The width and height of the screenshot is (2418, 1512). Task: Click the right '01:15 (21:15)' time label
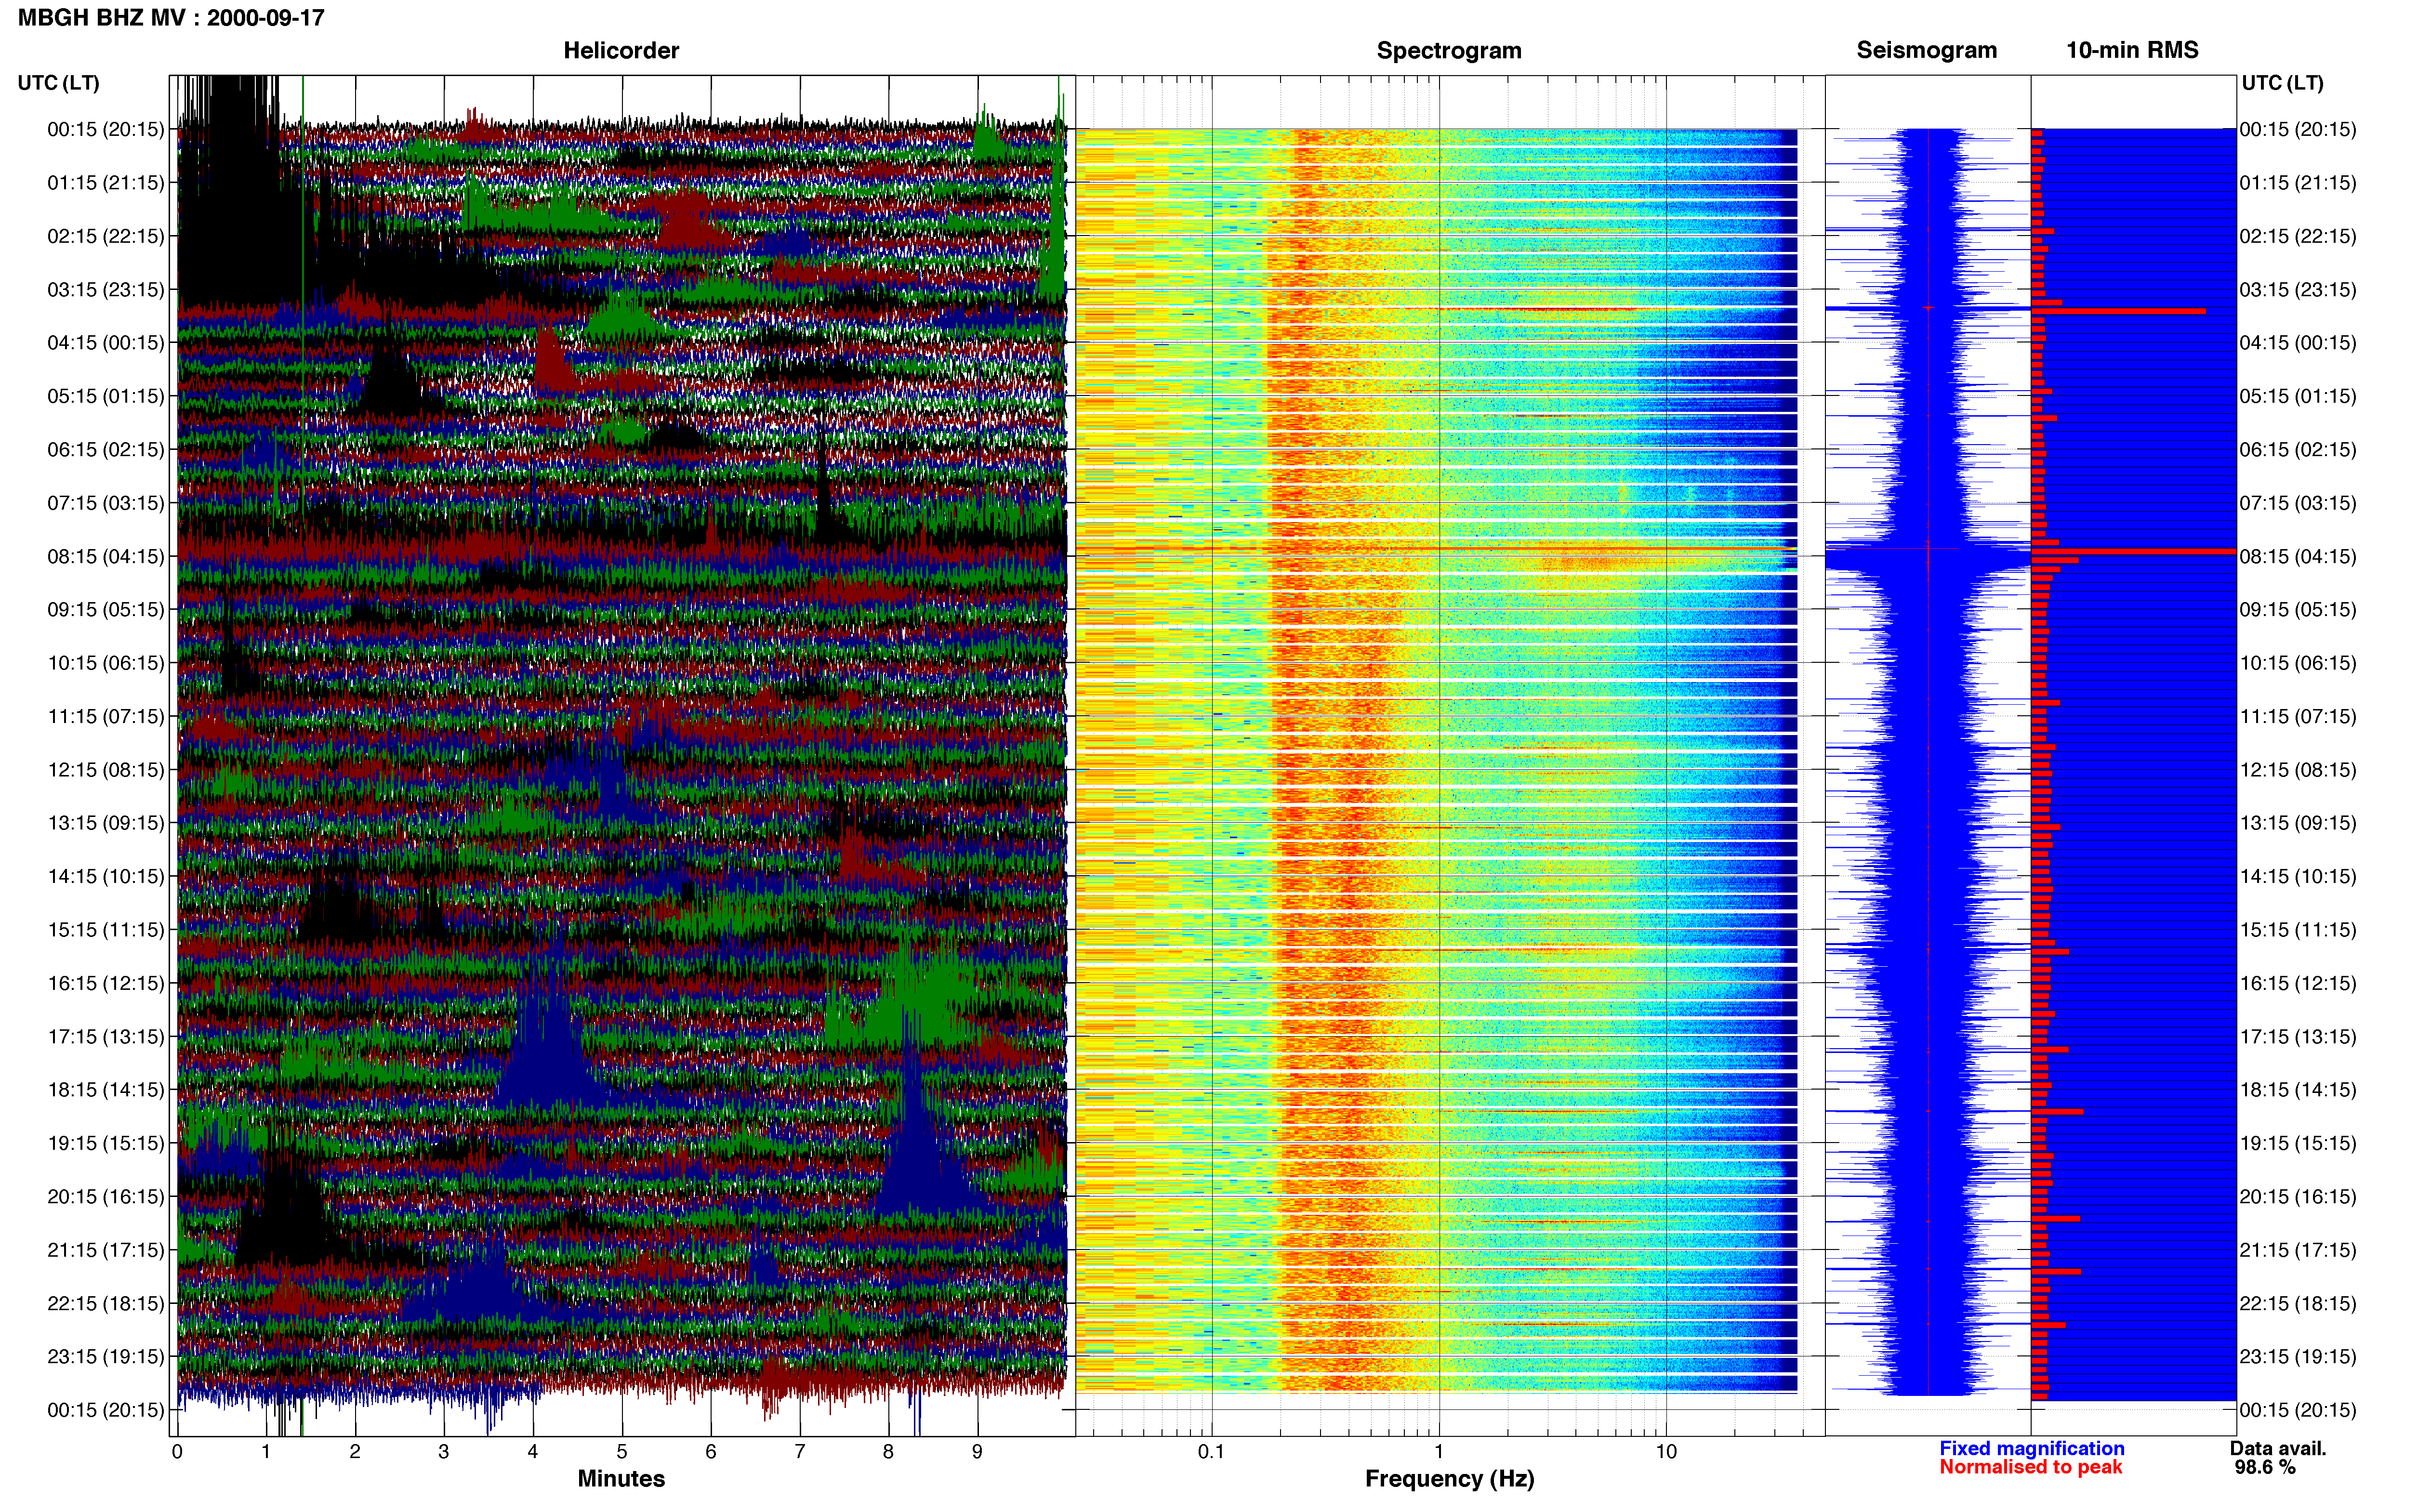[2298, 182]
